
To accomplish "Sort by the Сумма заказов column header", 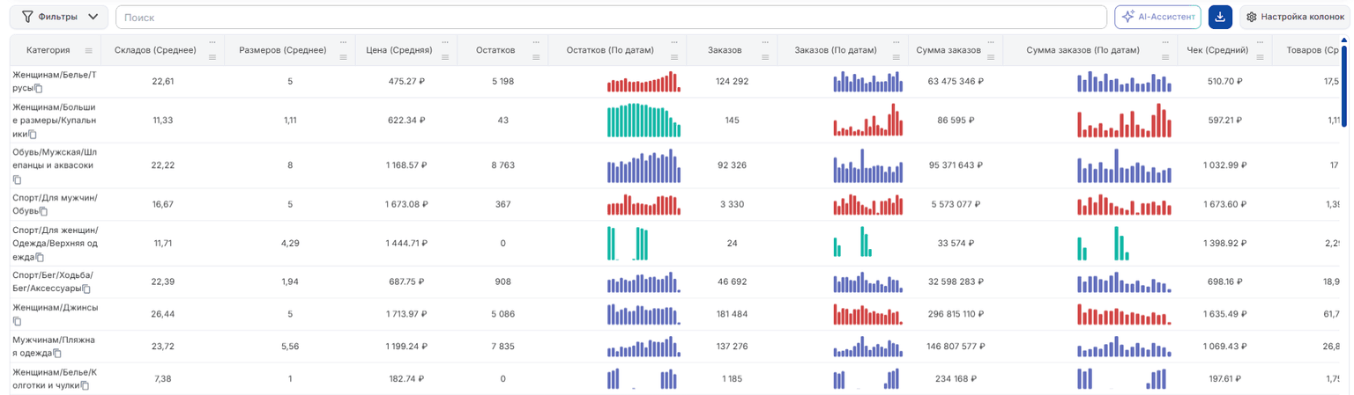I will point(948,50).
